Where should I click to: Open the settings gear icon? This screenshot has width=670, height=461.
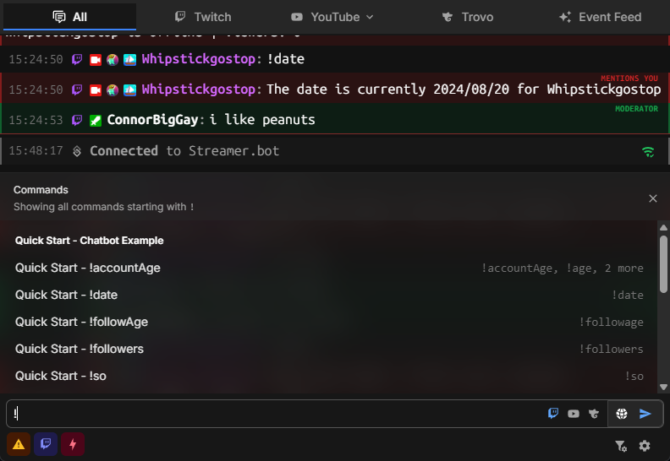pyautogui.click(x=645, y=446)
